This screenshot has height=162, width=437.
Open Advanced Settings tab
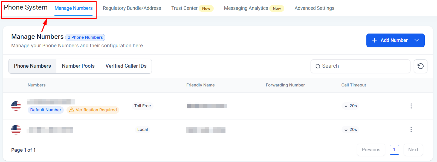coord(314,8)
